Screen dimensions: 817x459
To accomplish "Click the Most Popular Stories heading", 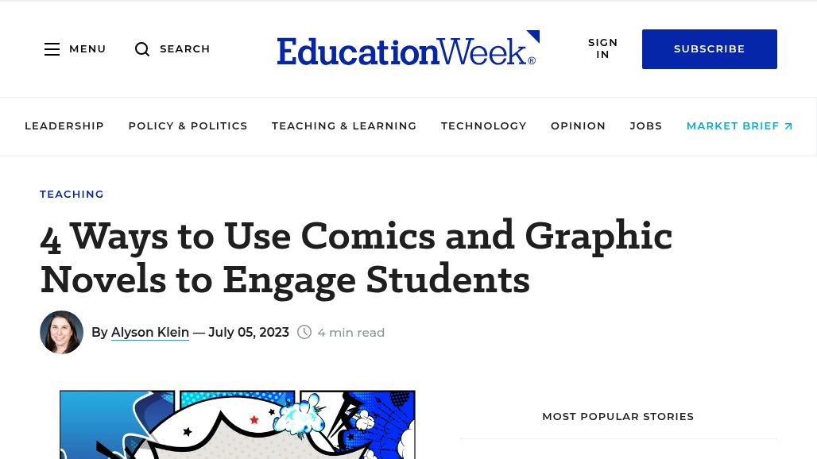I will (x=618, y=416).
